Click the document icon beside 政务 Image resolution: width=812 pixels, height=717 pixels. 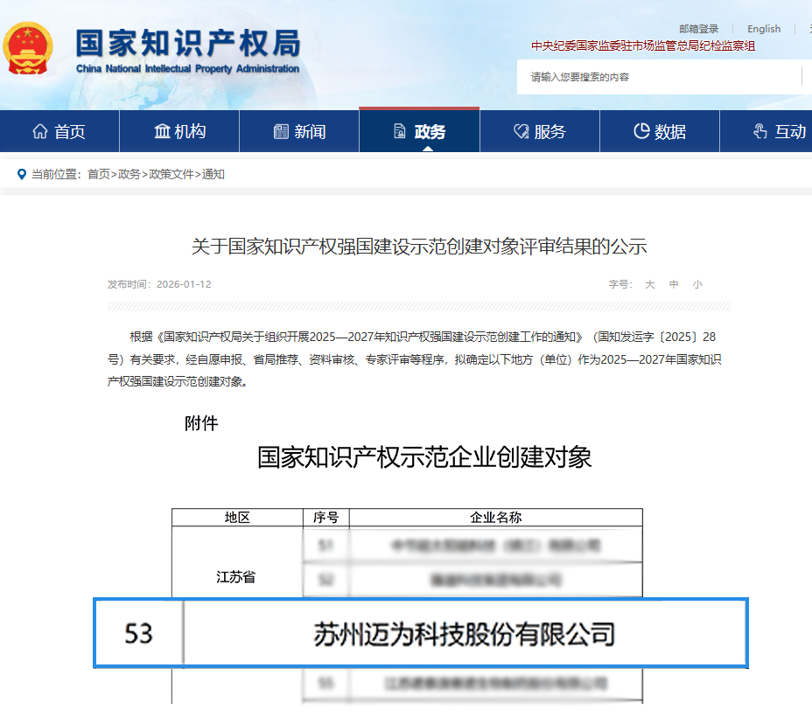click(400, 131)
